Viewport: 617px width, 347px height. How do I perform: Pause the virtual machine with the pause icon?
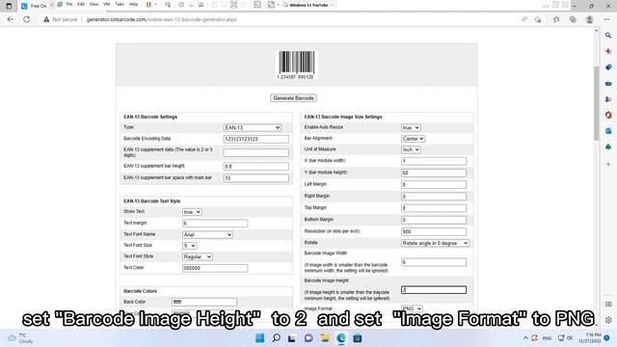coord(148,5)
